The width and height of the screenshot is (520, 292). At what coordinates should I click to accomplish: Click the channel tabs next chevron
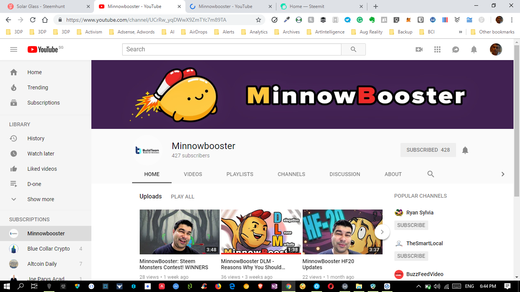click(503, 174)
